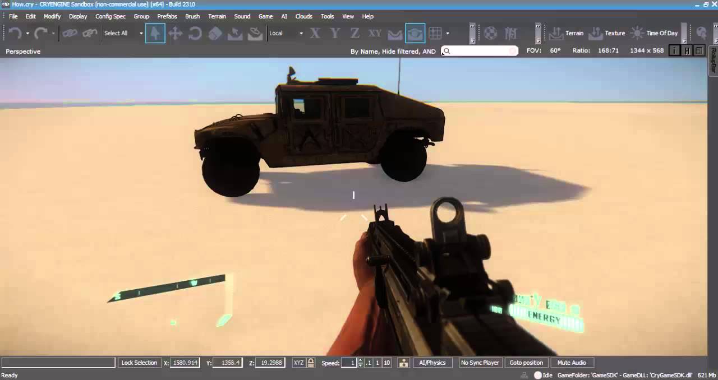Click the Goto position button
Image resolution: width=718 pixels, height=380 pixels.
[526, 363]
